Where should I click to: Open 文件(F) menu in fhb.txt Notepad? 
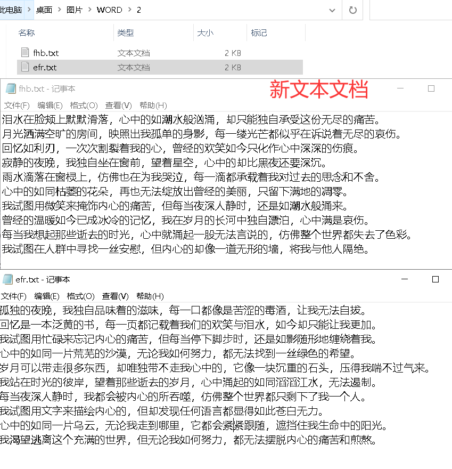coord(17,106)
